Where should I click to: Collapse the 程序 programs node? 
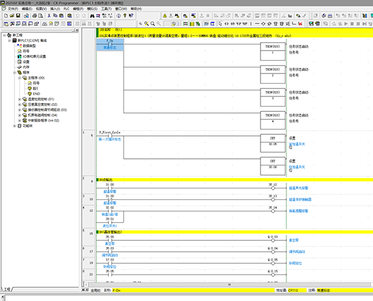pos(14,72)
